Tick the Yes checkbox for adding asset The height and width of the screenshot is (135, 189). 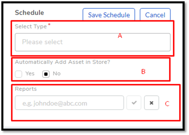19,74
